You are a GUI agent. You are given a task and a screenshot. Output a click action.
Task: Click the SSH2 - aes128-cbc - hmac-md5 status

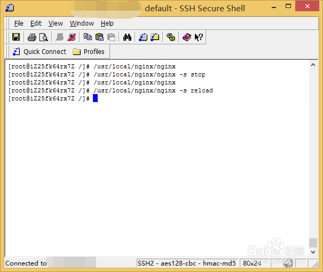pos(187,263)
